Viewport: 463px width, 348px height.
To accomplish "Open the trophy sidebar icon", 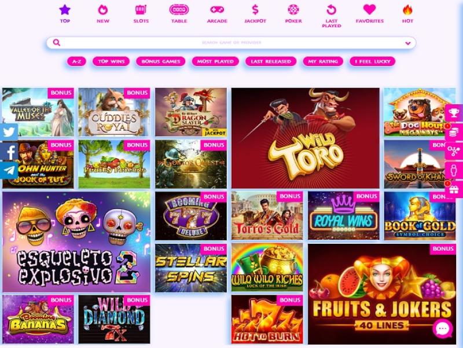I will click(454, 113).
